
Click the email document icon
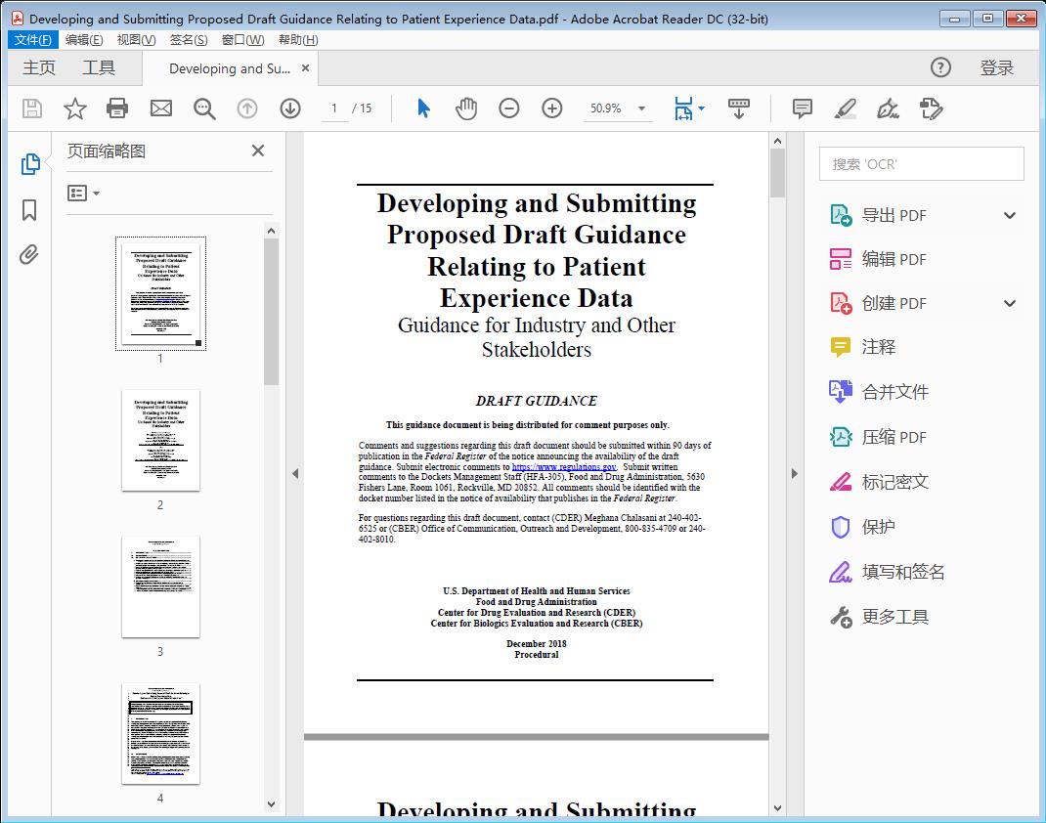click(160, 108)
